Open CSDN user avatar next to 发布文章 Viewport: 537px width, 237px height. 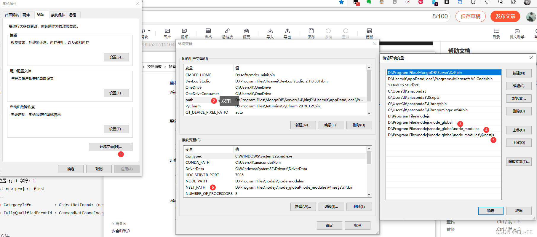pos(531,17)
